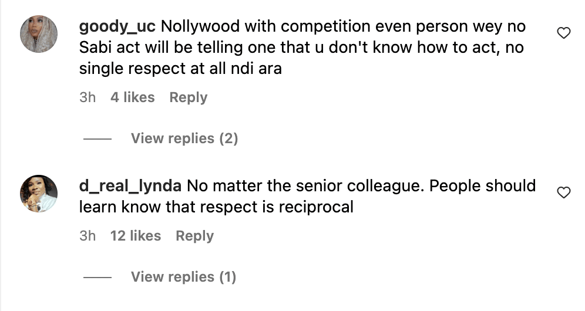Expand View replies (2)
This screenshot has height=311, width=585.
click(x=184, y=138)
